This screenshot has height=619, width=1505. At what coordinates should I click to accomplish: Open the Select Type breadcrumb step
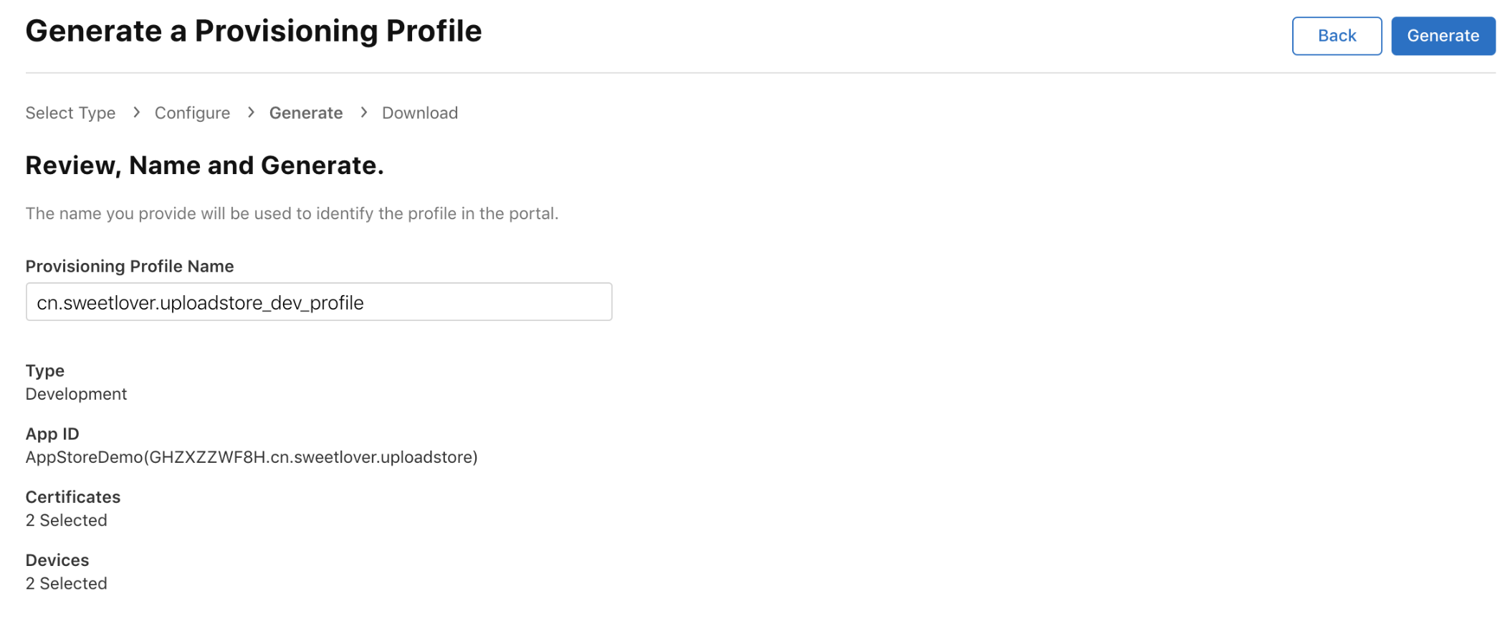pos(70,113)
